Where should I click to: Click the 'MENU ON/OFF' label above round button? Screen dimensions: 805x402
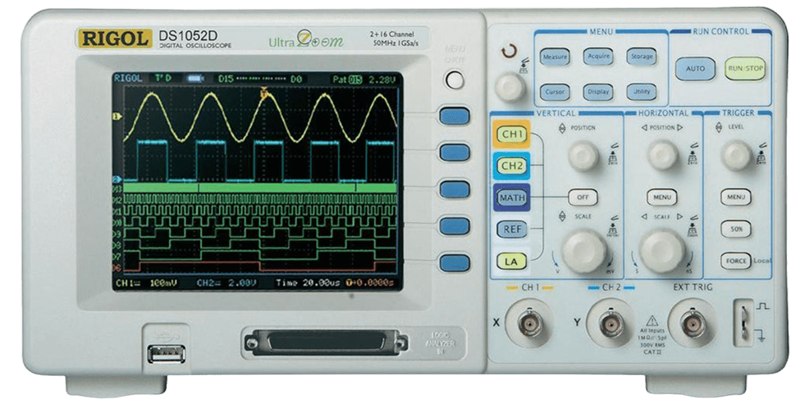pyautogui.click(x=455, y=56)
